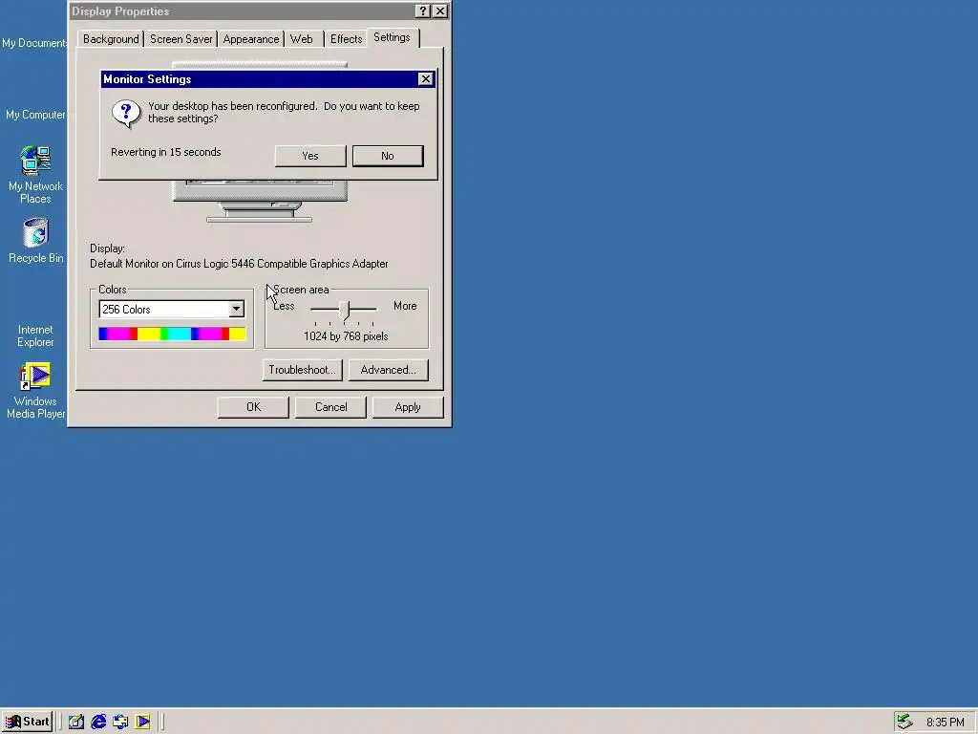The height and width of the screenshot is (734, 978).
Task: Launch Windows Media Player from quick launch
Action: [143, 723]
